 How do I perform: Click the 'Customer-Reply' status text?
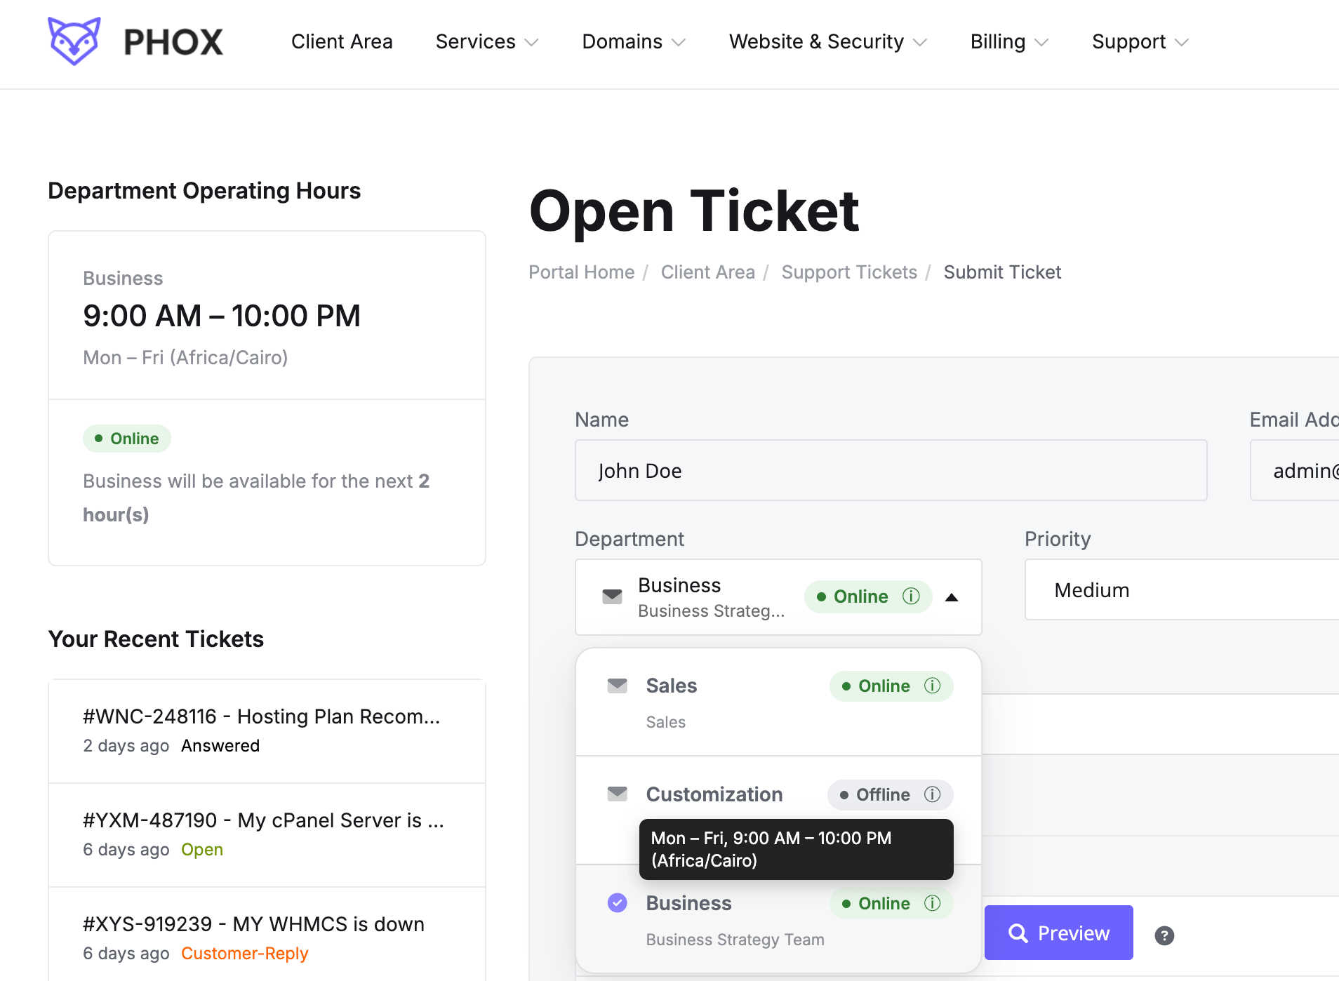point(245,953)
